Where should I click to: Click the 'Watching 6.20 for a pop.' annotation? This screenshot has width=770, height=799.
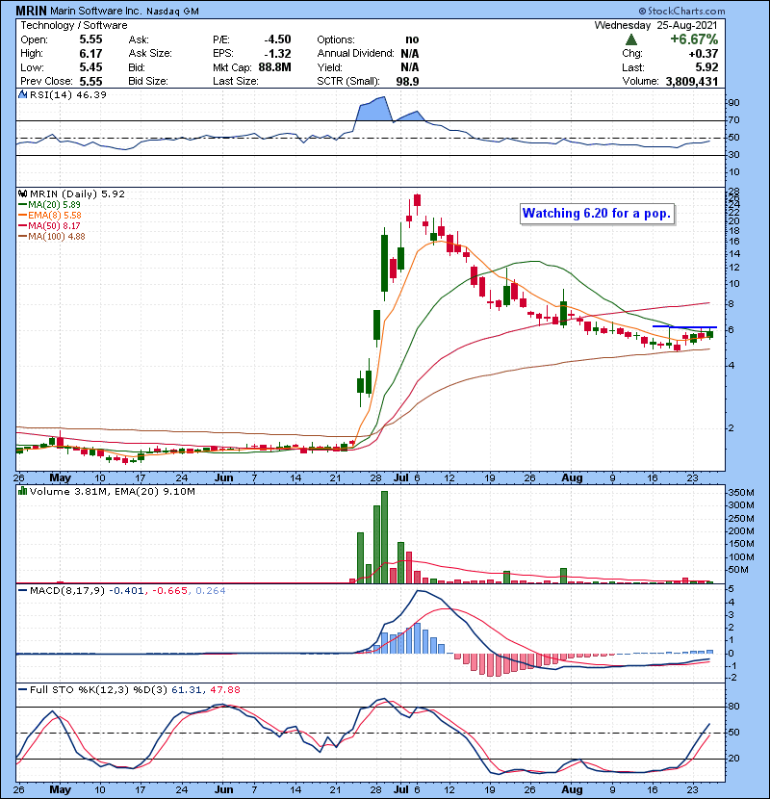[598, 214]
